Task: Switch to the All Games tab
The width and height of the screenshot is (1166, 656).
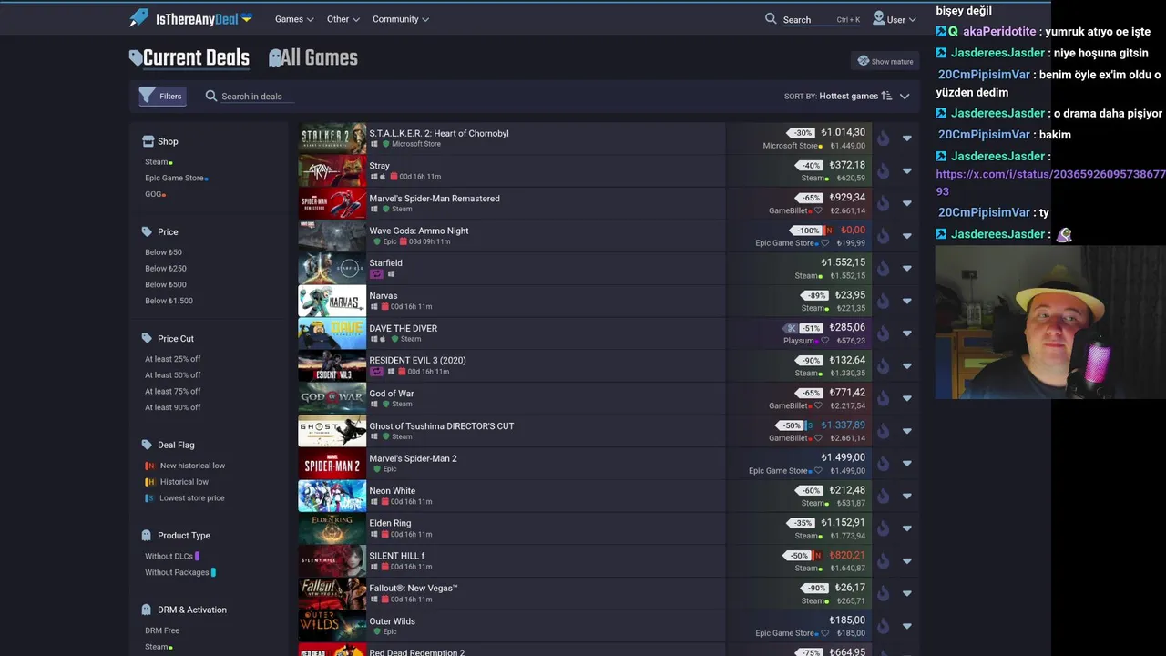Action: pyautogui.click(x=312, y=58)
